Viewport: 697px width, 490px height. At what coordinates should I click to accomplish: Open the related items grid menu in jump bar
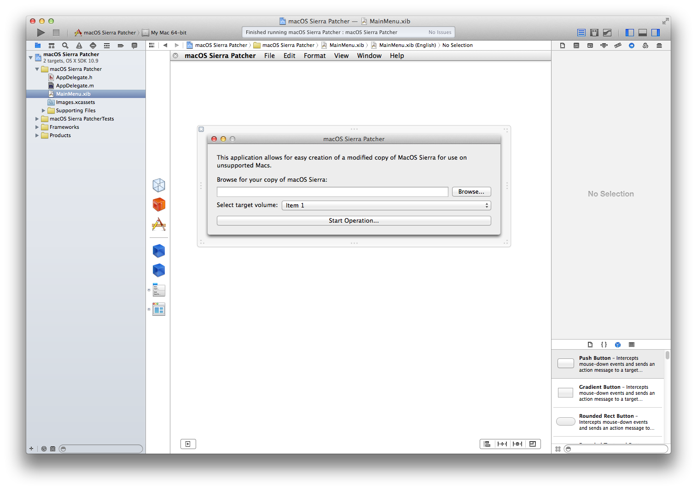pyautogui.click(x=151, y=45)
